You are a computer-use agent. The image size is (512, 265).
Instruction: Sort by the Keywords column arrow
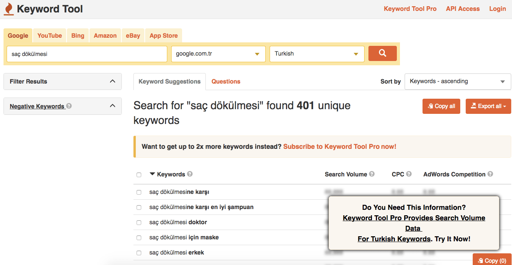(x=153, y=174)
